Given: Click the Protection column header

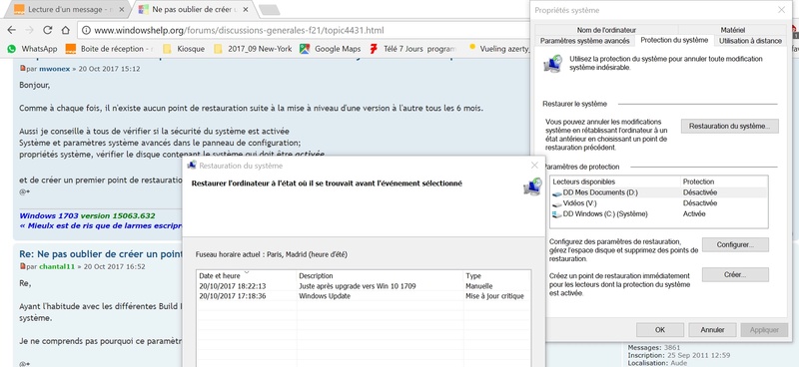Looking at the screenshot, I should 724,182.
